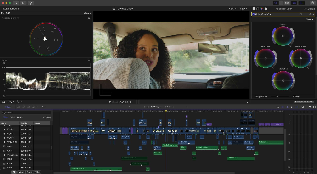Open the video scopes View dropdown
Viewport: 317px width, 174px height.
(87, 13)
